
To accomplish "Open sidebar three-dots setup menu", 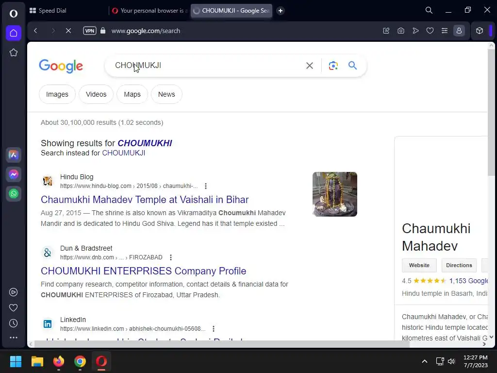I will 13,338.
